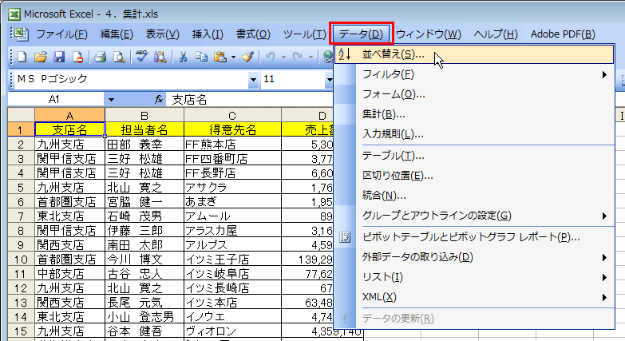Image resolution: width=625 pixels, height=341 pixels.
Task: Click the Copy icon in the toolbar
Action: pyautogui.click(x=200, y=57)
